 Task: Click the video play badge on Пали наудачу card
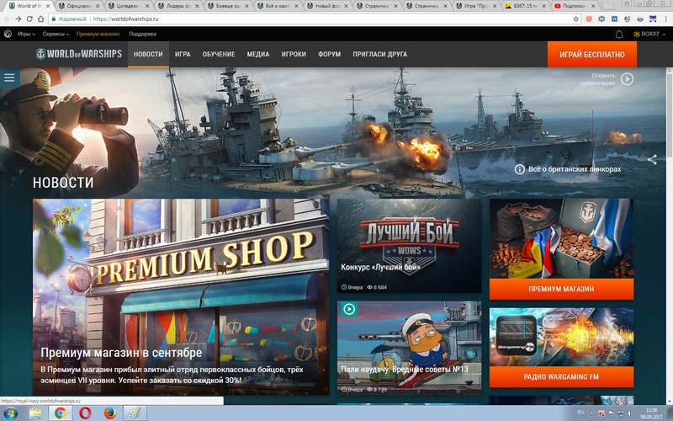(x=349, y=309)
